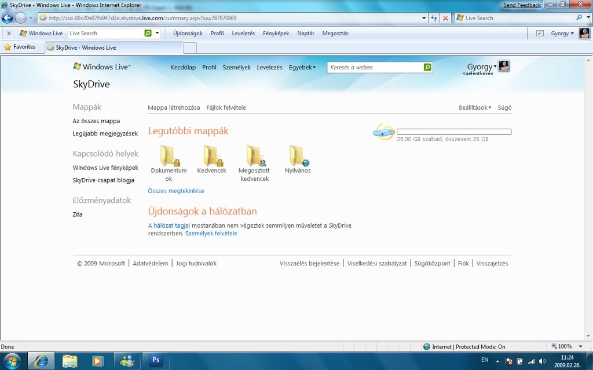Click profile picture in Windows Live toolbar
593x370 pixels.
(584, 33)
